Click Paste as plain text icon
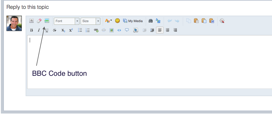The image size is (272, 115). (204, 21)
